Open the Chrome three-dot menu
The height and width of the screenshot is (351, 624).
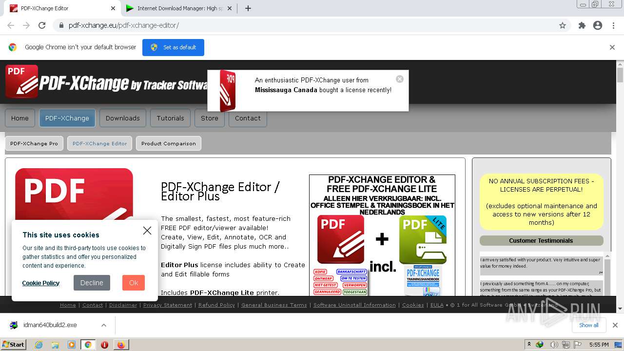pos(613,25)
